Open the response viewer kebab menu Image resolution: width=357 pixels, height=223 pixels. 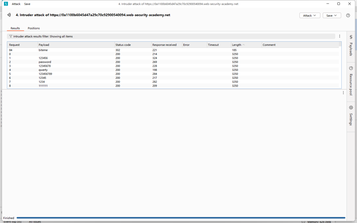click(343, 93)
